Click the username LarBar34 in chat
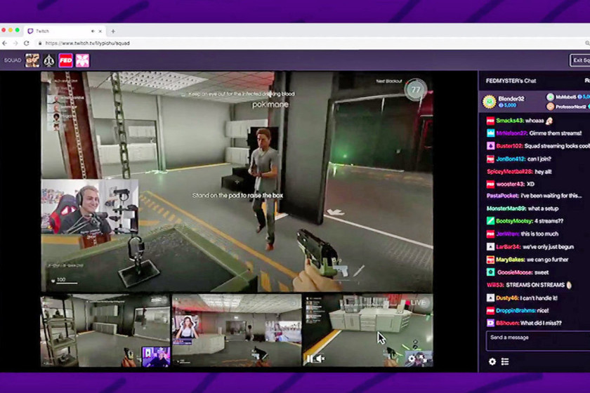Image resolution: width=590 pixels, height=393 pixels. coord(508,247)
